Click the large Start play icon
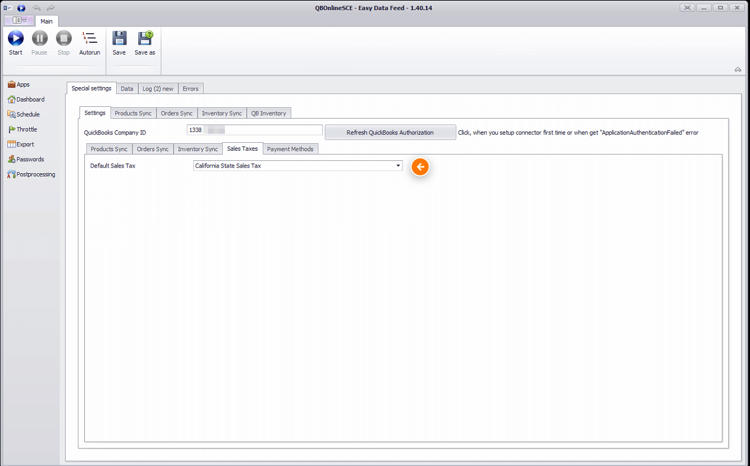The width and height of the screenshot is (750, 466). tap(16, 38)
